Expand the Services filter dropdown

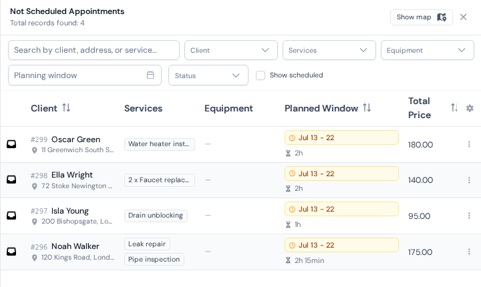[x=329, y=50]
